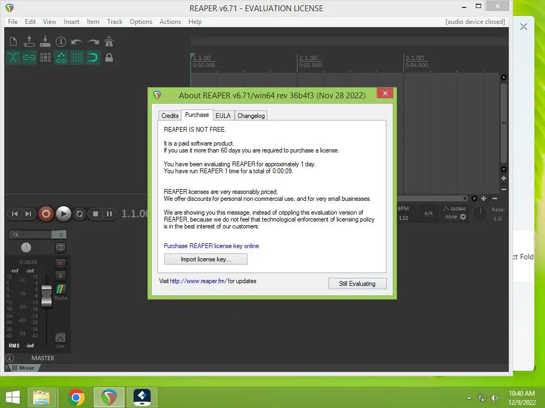Open the View menu
This screenshot has height=408, width=545.
click(x=49, y=21)
